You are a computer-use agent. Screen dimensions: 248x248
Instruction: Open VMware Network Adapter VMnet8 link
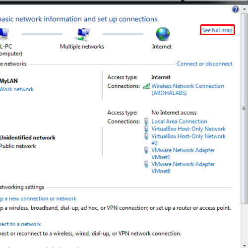[183, 168]
